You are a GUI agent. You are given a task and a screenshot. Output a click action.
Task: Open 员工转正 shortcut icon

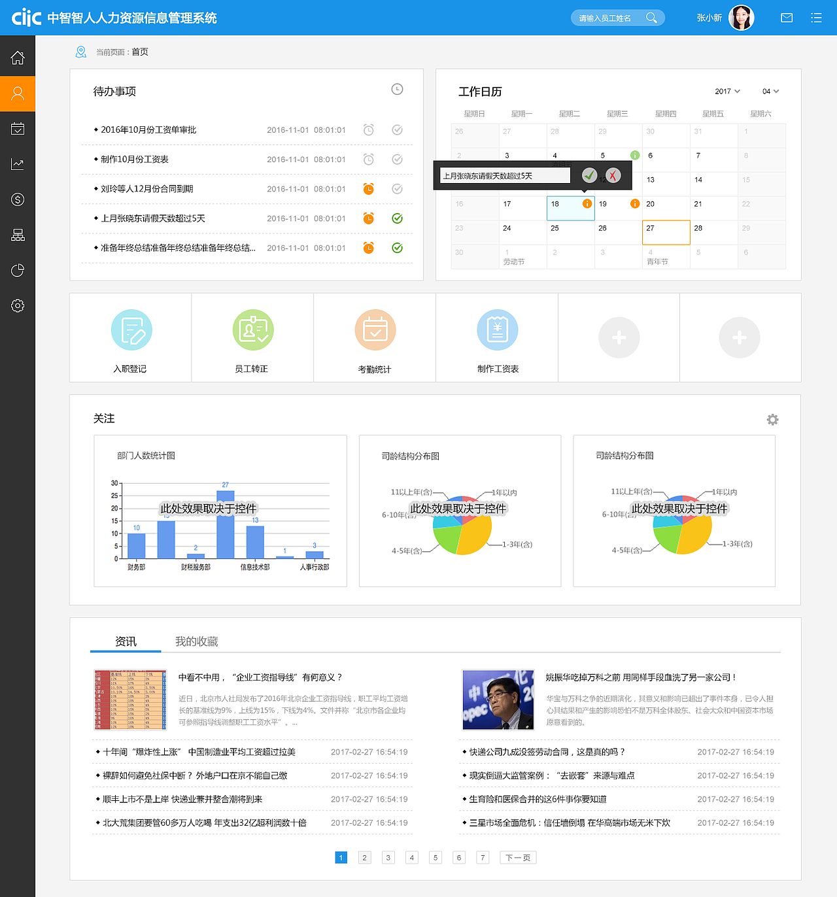pos(253,330)
